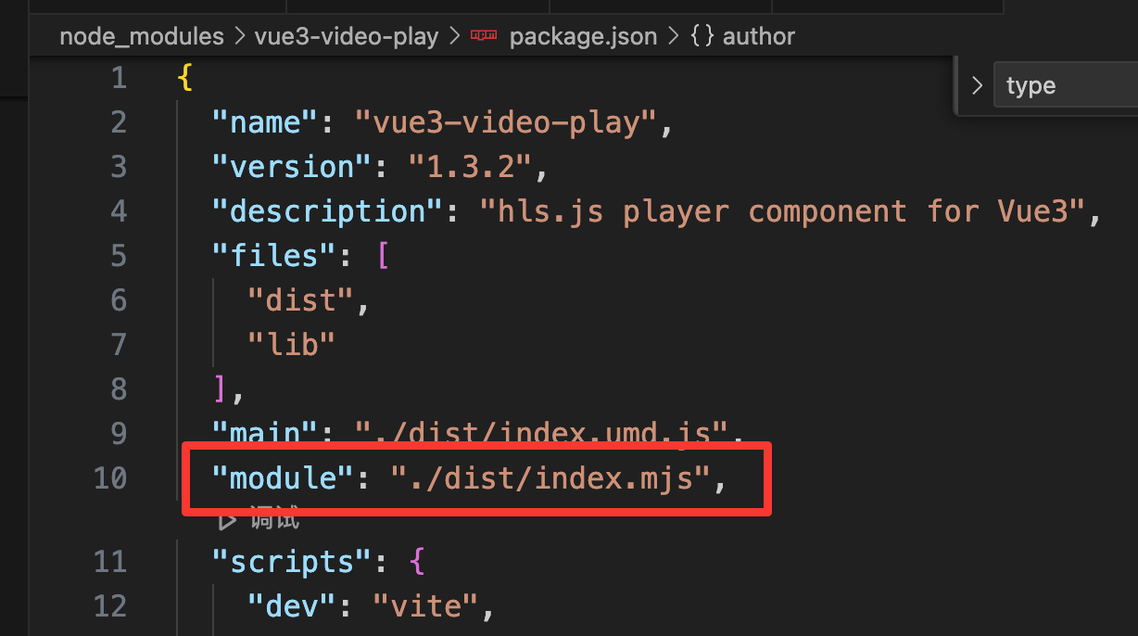1138x636 pixels.
Task: Click the debug play icon above scripts
Action: pyautogui.click(x=227, y=520)
